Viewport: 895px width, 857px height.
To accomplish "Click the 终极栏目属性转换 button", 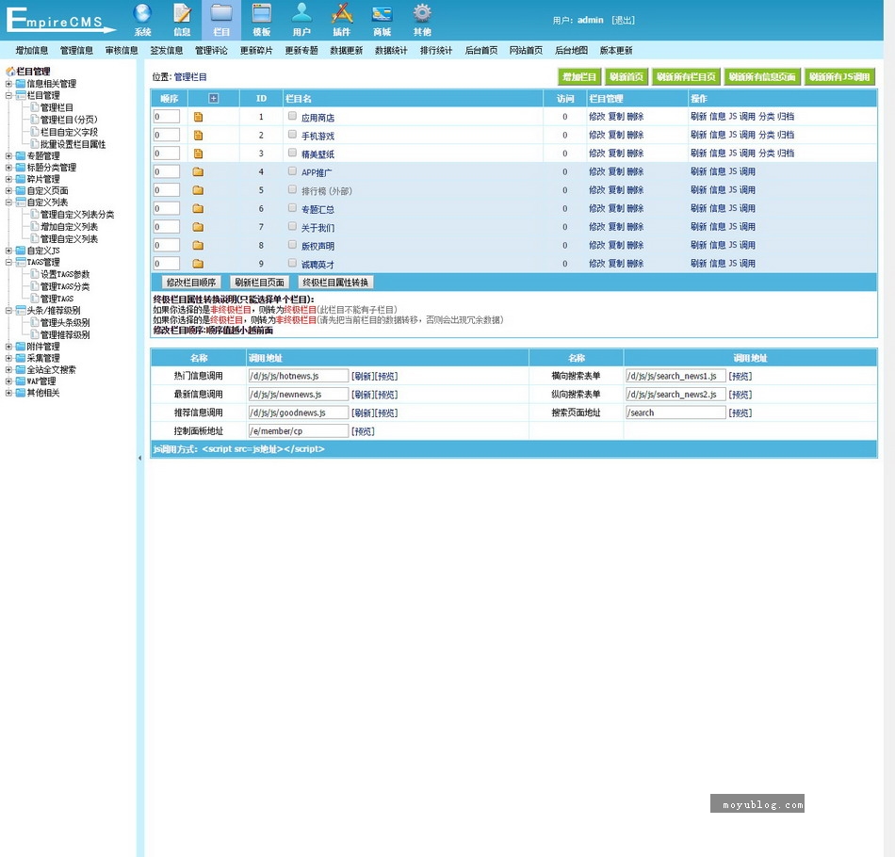I will coord(335,283).
